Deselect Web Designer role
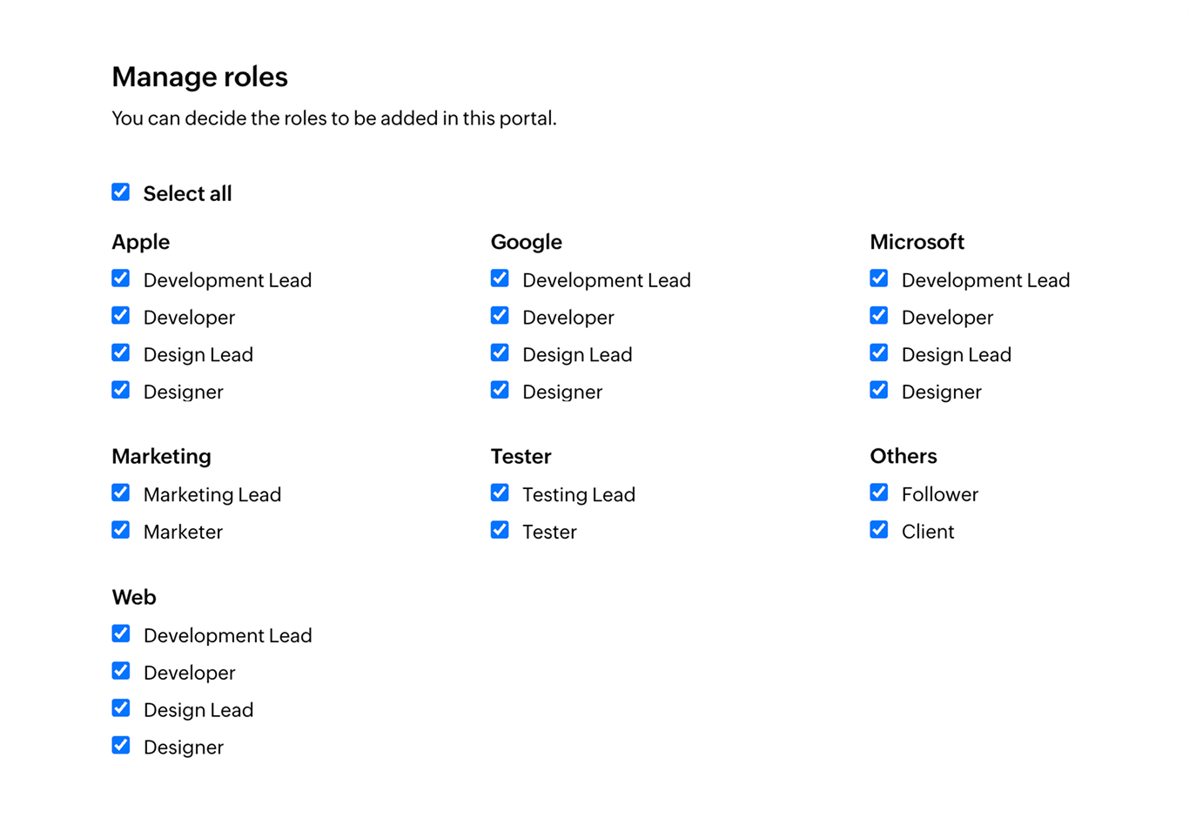1189x818 pixels. click(121, 746)
